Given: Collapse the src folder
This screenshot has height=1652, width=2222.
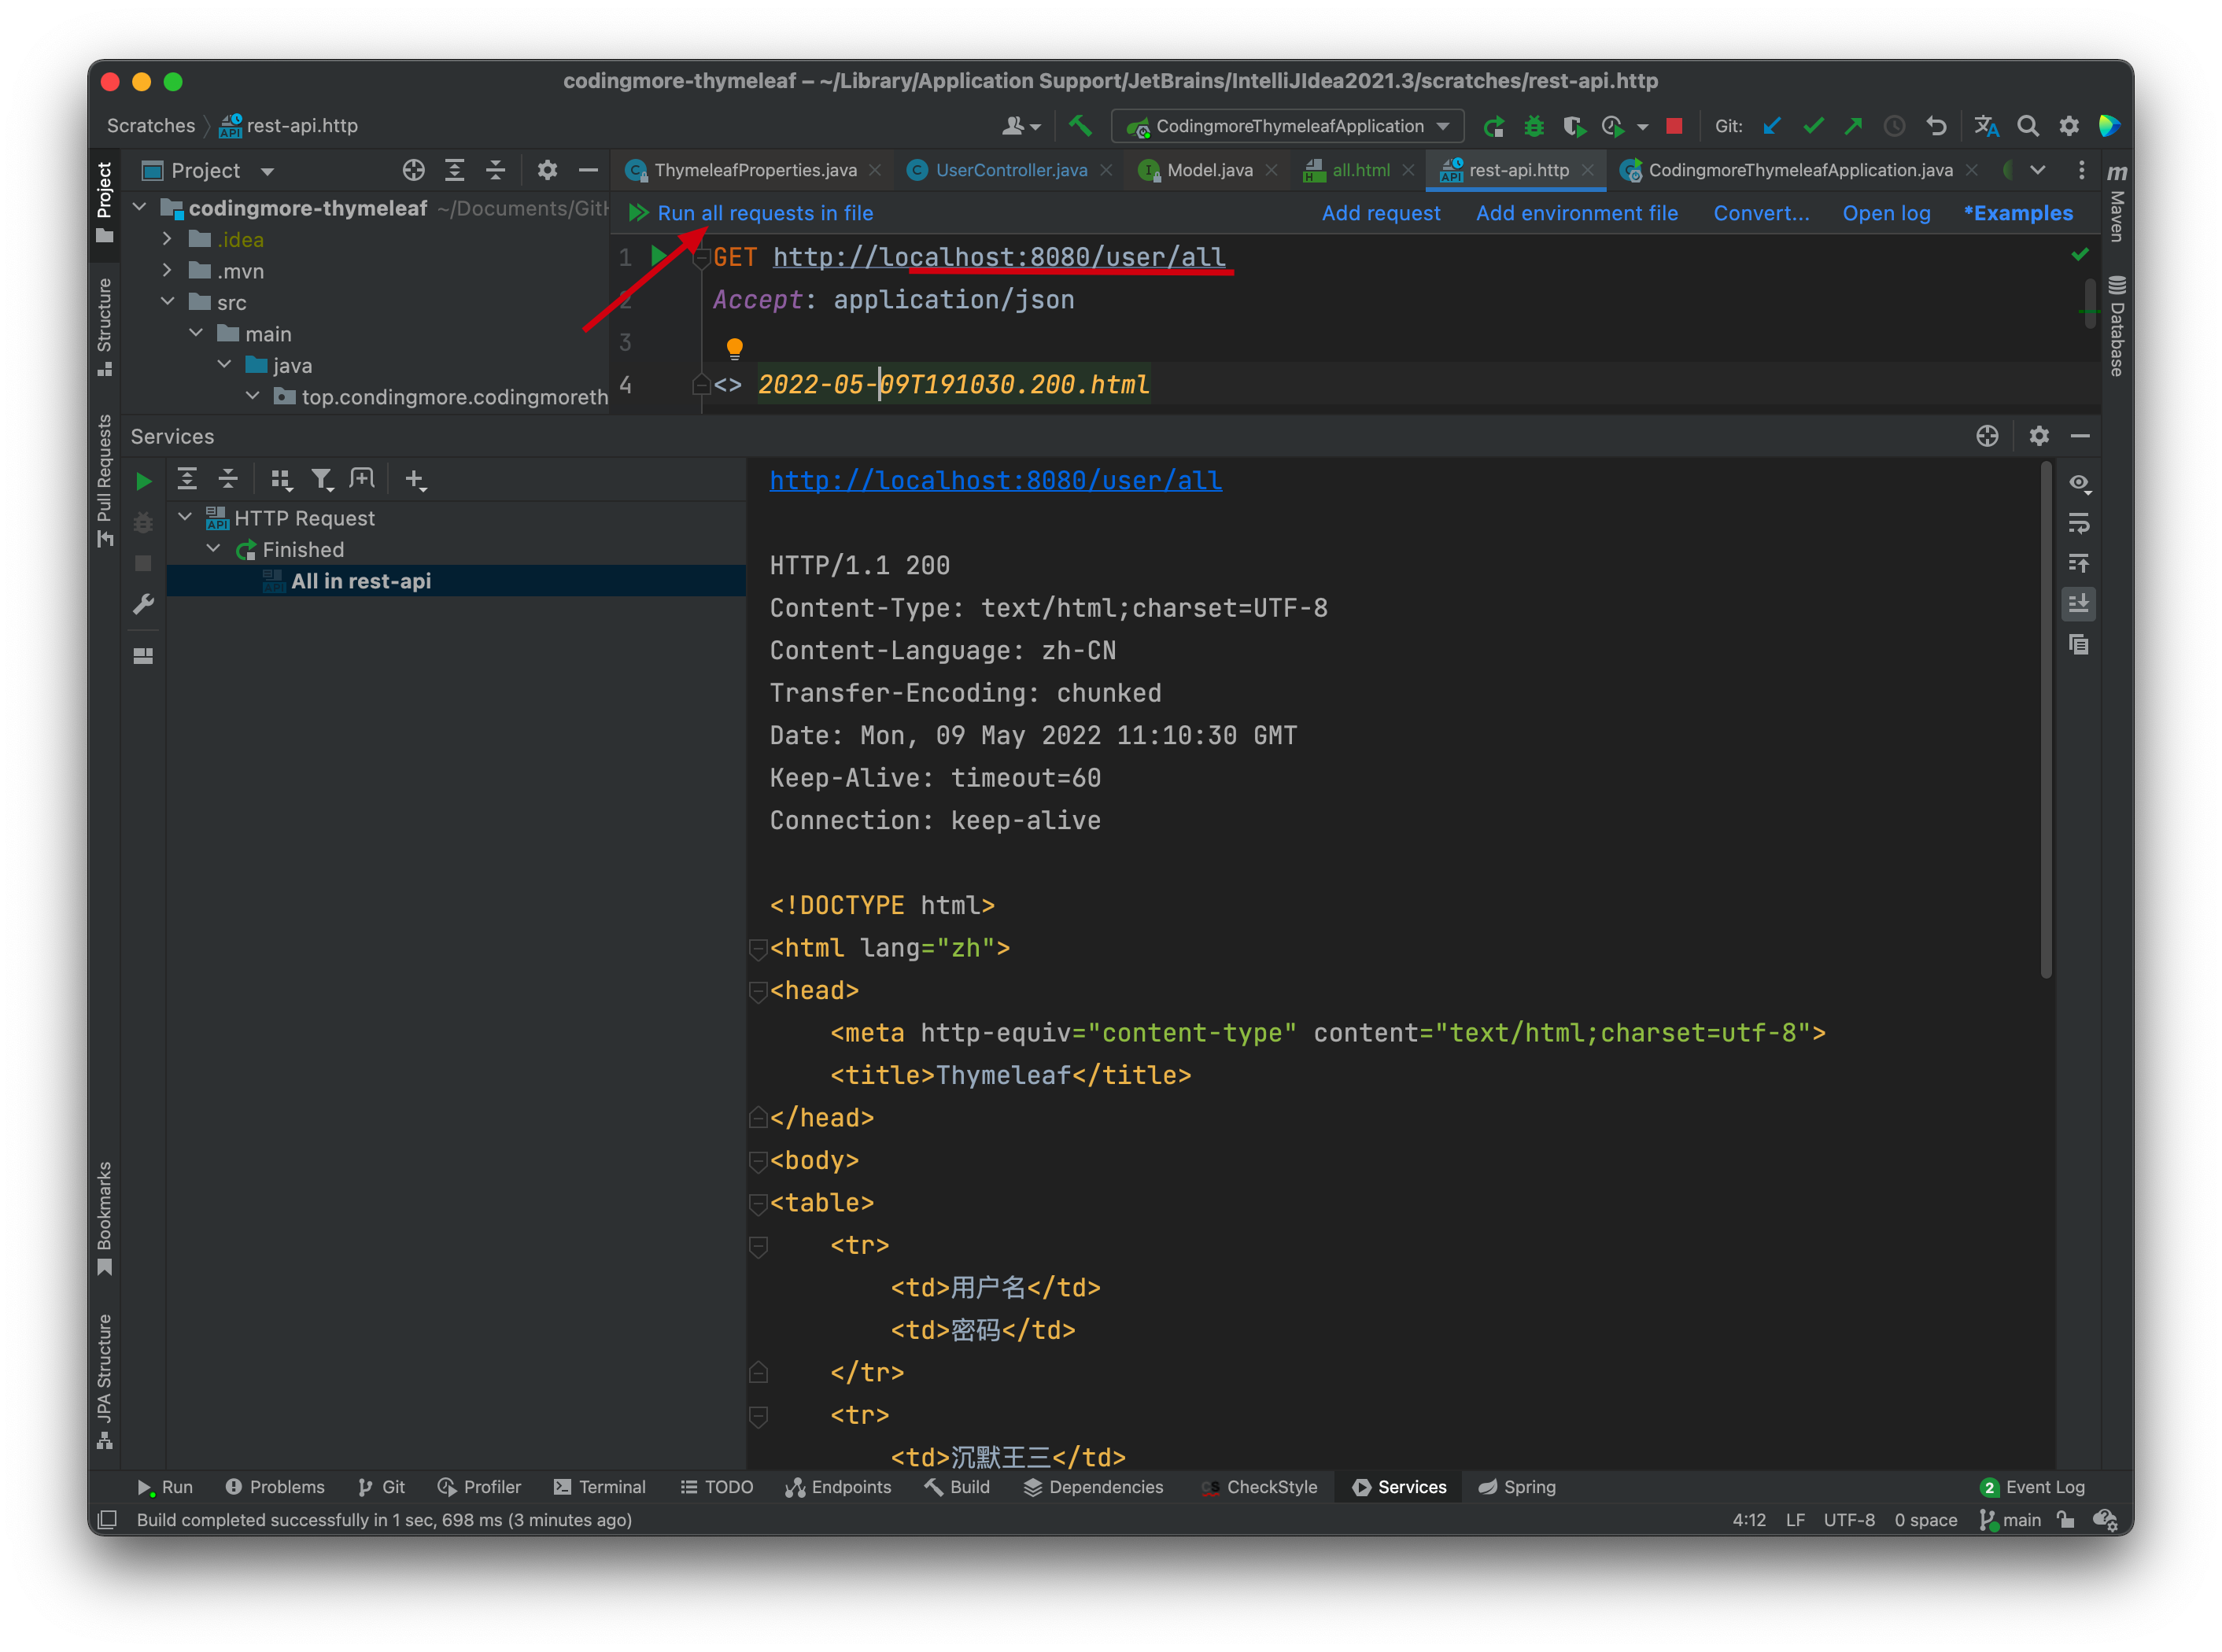Looking at the screenshot, I should 167,302.
